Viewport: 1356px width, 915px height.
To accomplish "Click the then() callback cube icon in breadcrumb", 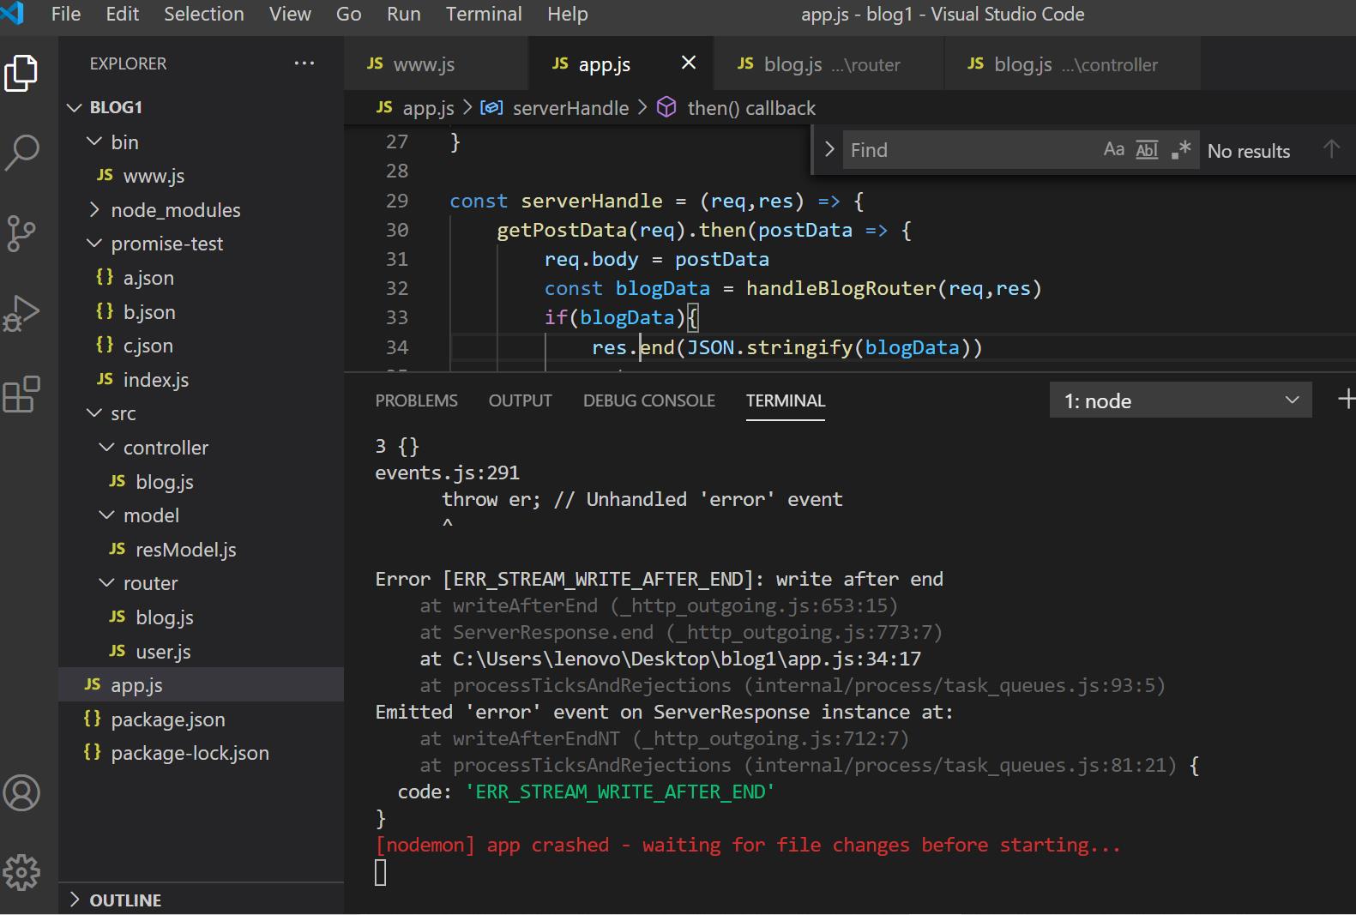I will pyautogui.click(x=666, y=107).
